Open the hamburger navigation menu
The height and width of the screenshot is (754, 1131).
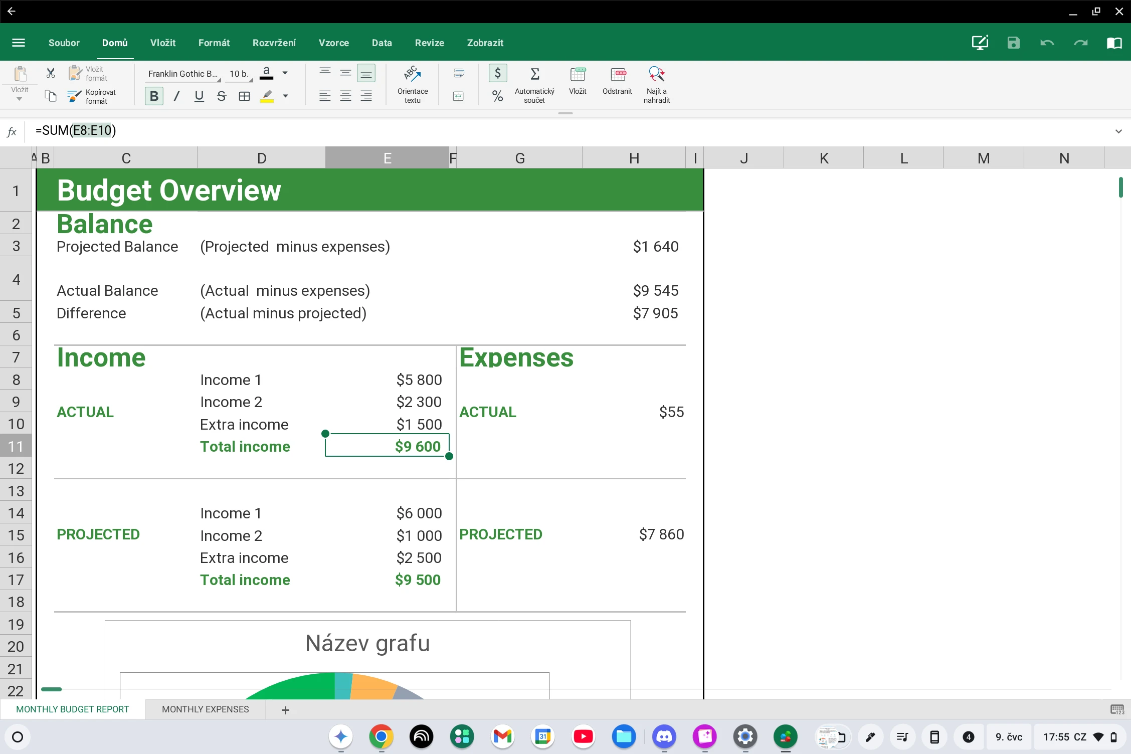[19, 43]
